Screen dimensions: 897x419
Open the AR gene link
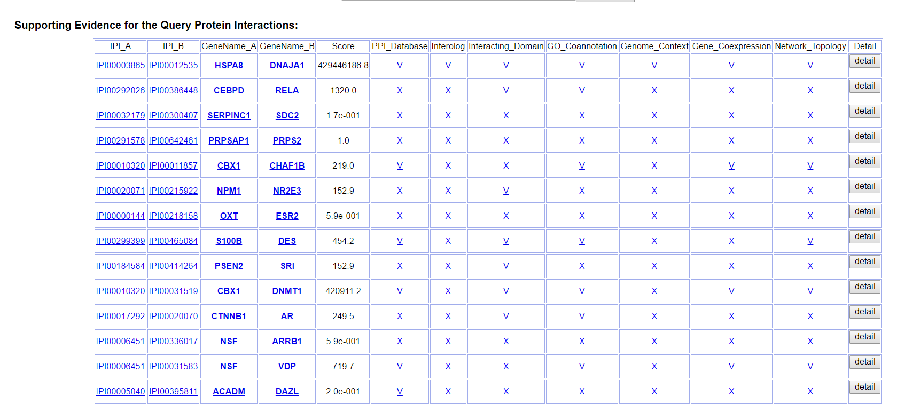[x=287, y=316]
